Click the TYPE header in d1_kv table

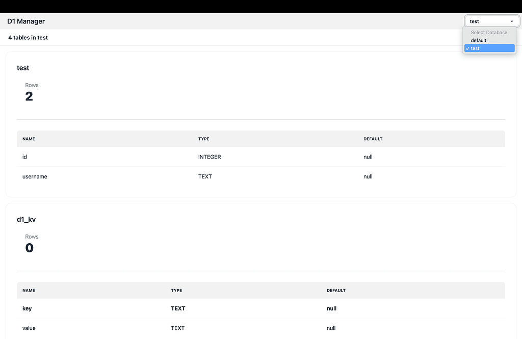[176, 291]
